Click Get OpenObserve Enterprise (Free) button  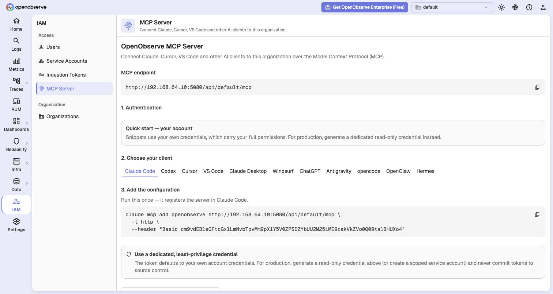coord(365,7)
